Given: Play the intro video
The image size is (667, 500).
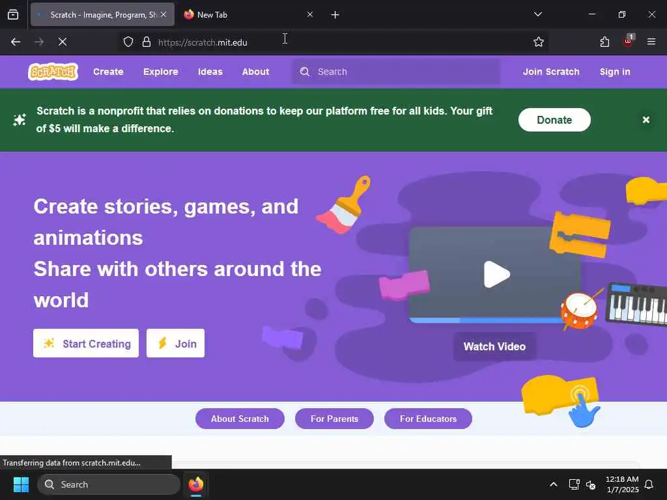Looking at the screenshot, I should 496,274.
